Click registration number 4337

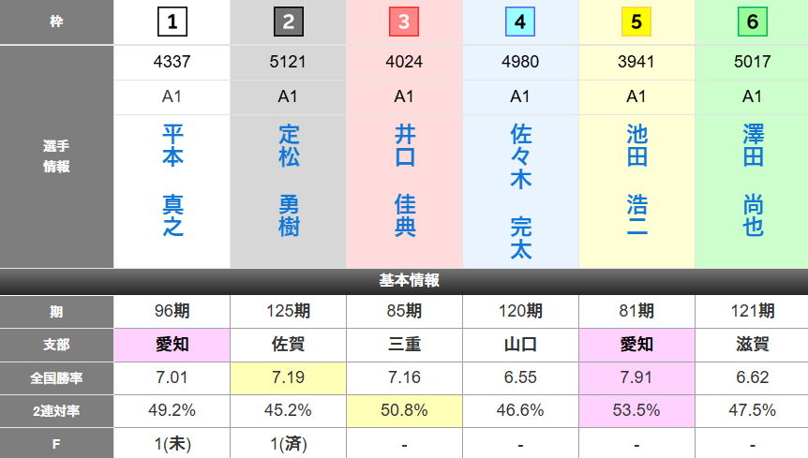(x=172, y=62)
